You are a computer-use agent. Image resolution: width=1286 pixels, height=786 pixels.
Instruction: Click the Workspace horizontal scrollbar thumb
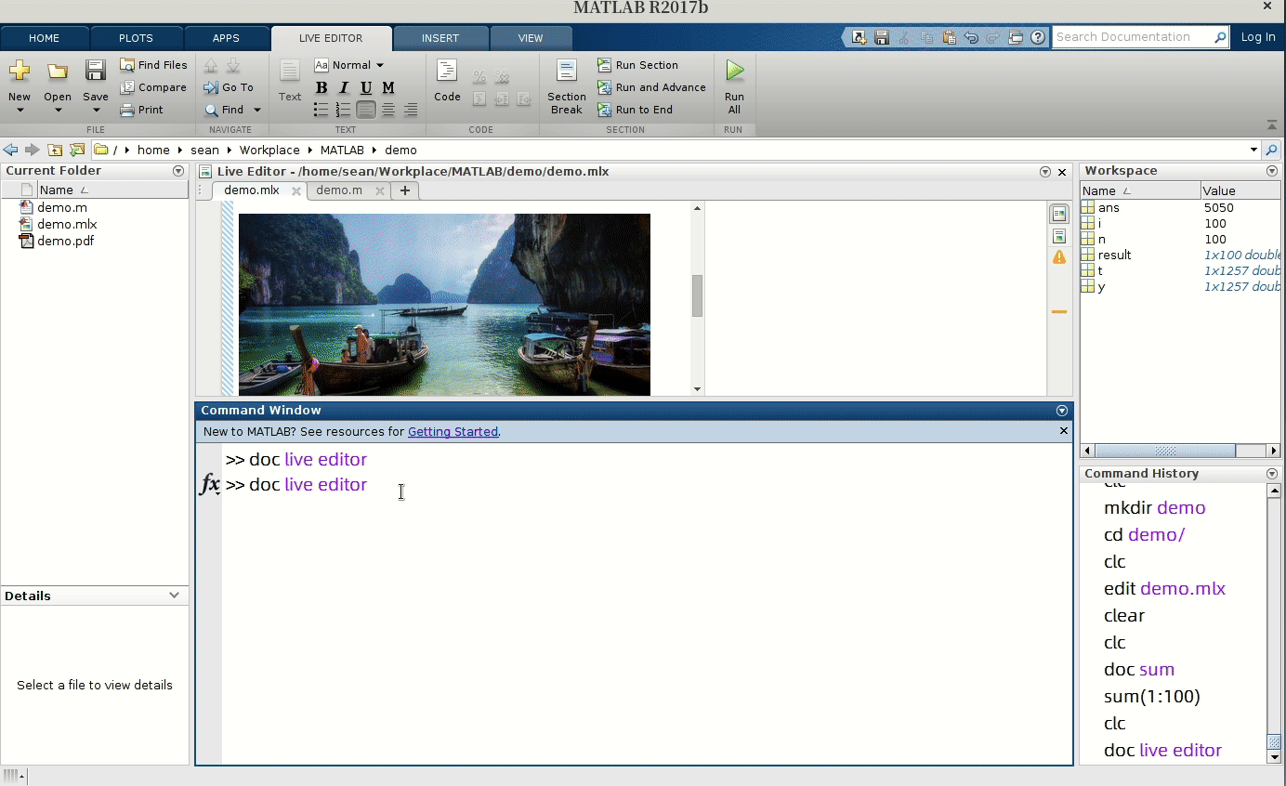pos(1165,451)
